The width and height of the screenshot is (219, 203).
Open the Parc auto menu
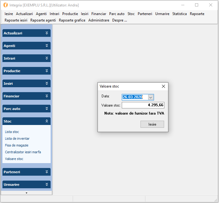[117, 14]
